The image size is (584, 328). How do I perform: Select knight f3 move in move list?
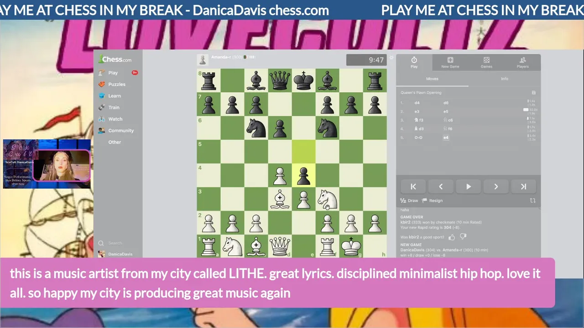(x=418, y=120)
